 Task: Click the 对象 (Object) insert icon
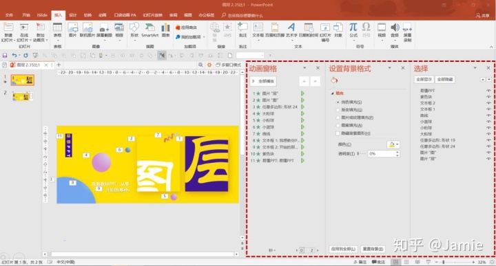[x=338, y=27]
